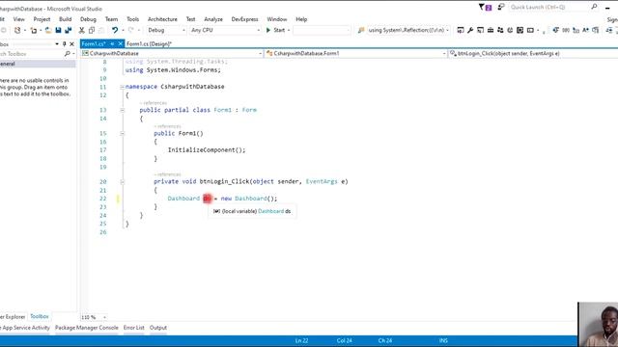618x347 pixels.
Task: Open the Error List tab
Action: 133,328
